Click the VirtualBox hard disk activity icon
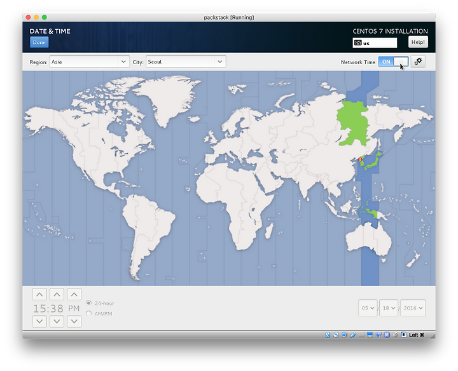458x371 pixels. (x=328, y=335)
